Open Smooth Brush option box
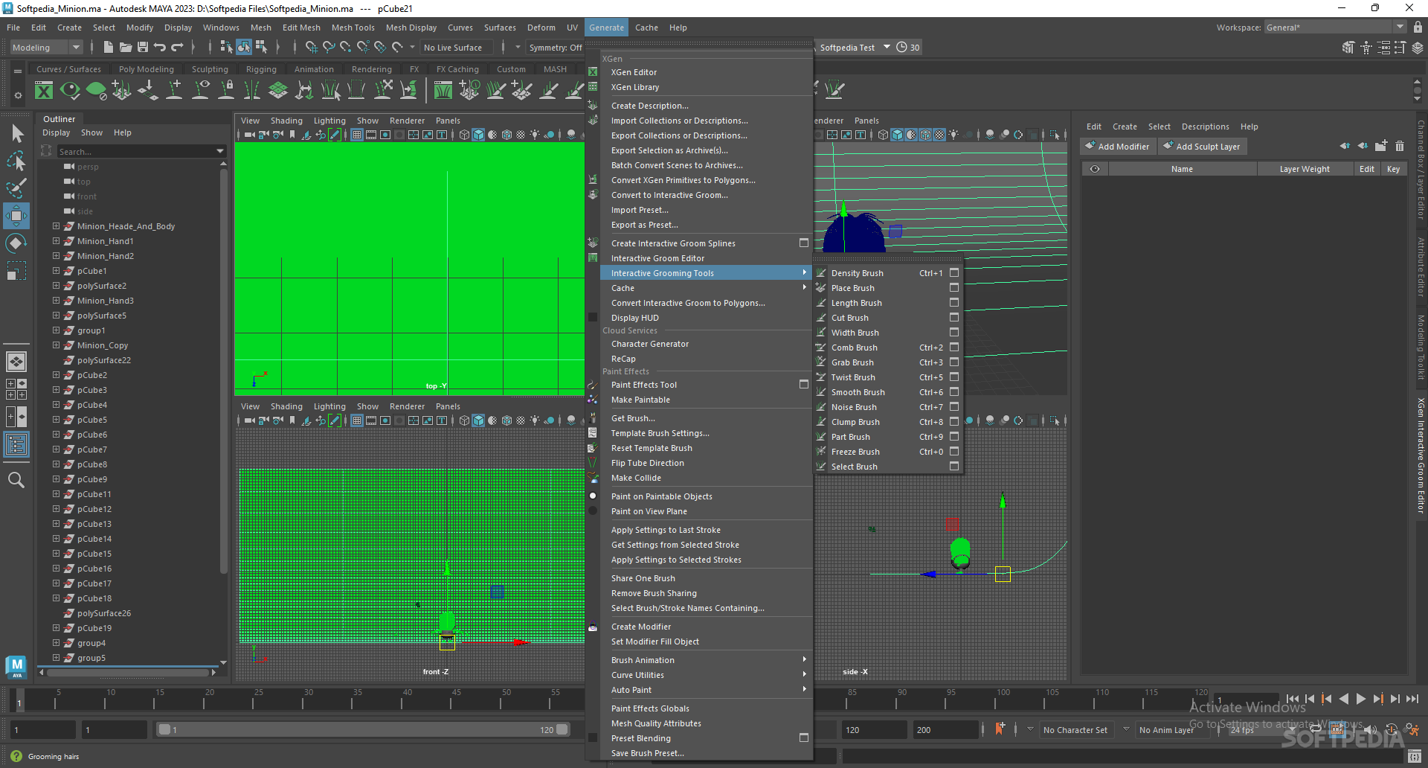This screenshot has height=768, width=1428. (954, 392)
